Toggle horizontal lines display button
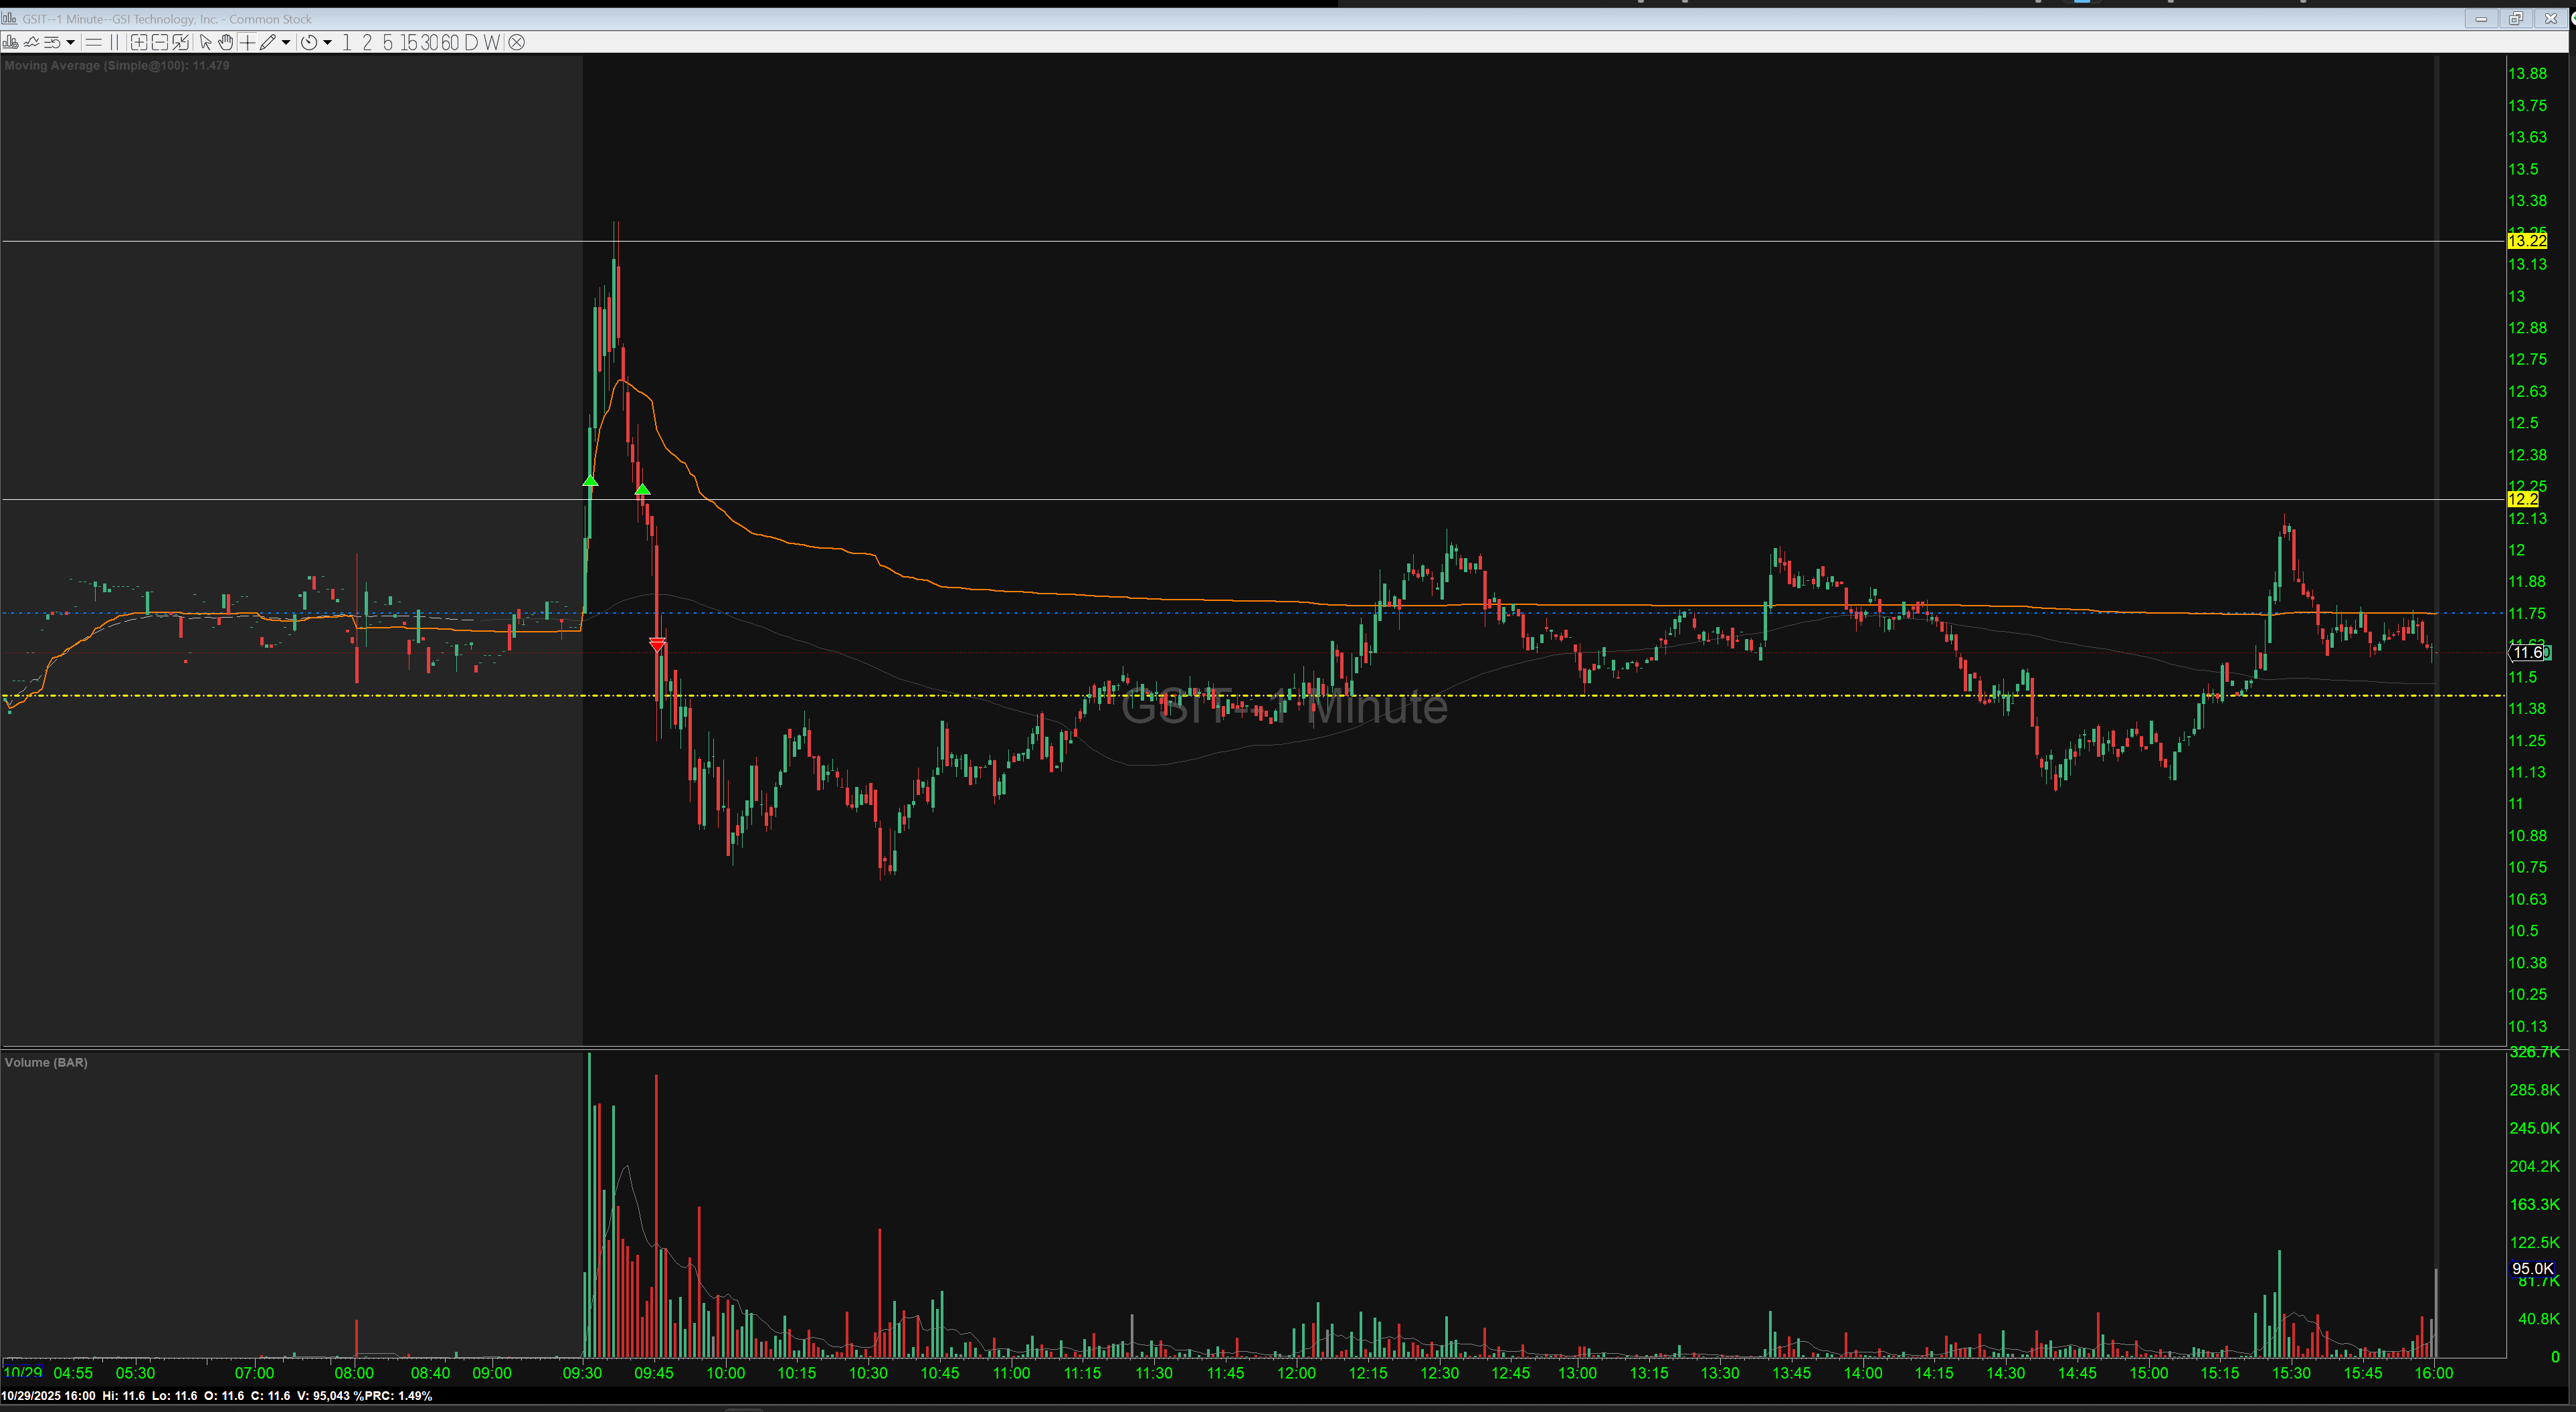Viewport: 2576px width, 1412px height. click(x=93, y=42)
